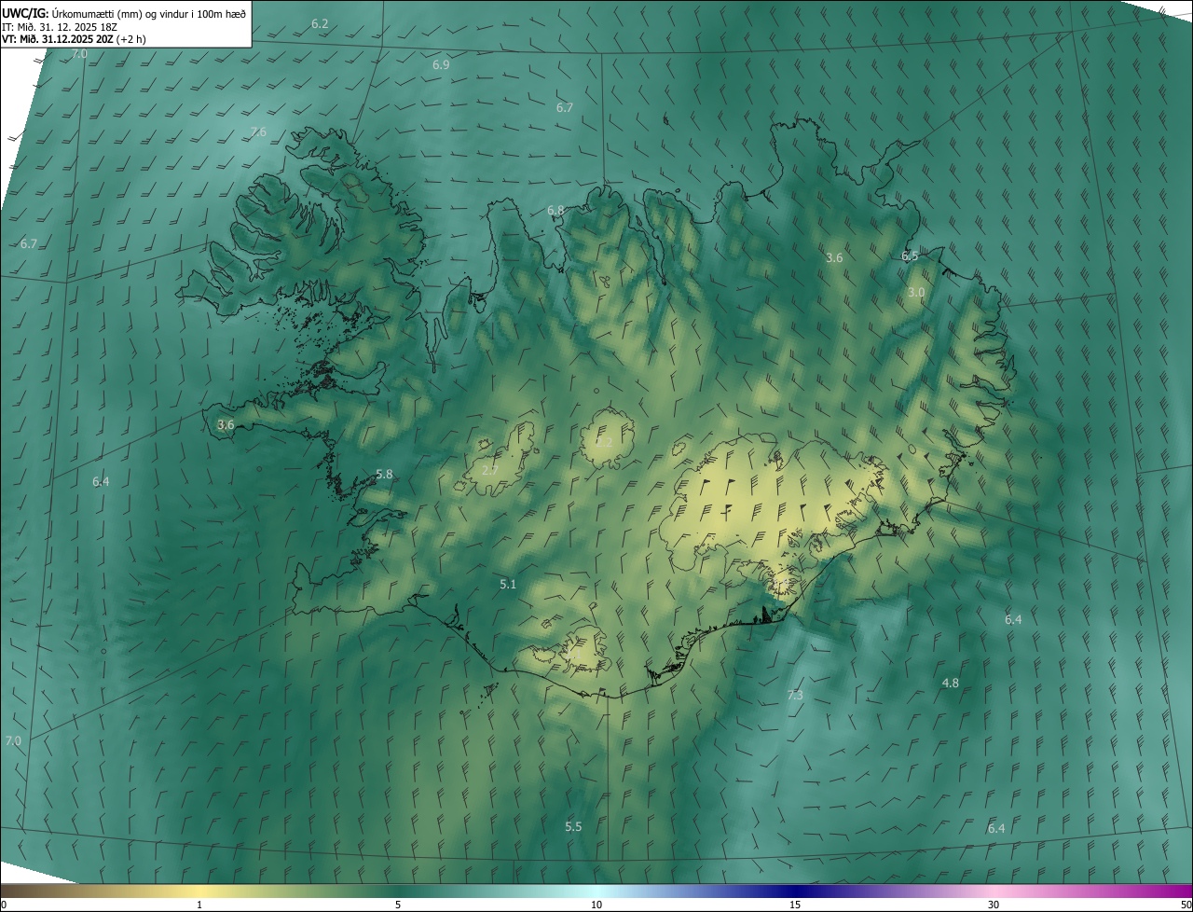This screenshot has height=912, width=1193.
Task: Click the 3.0 value label
Action: coord(916,293)
